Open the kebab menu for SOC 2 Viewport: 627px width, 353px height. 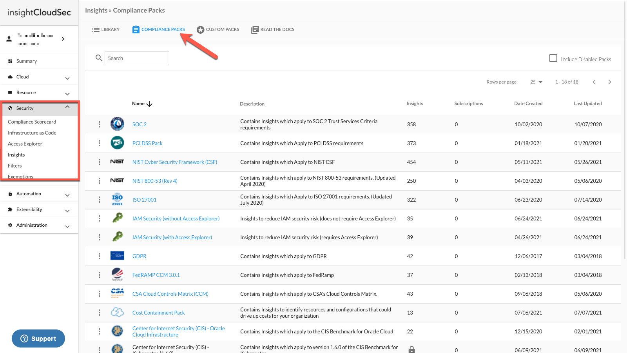tap(100, 124)
